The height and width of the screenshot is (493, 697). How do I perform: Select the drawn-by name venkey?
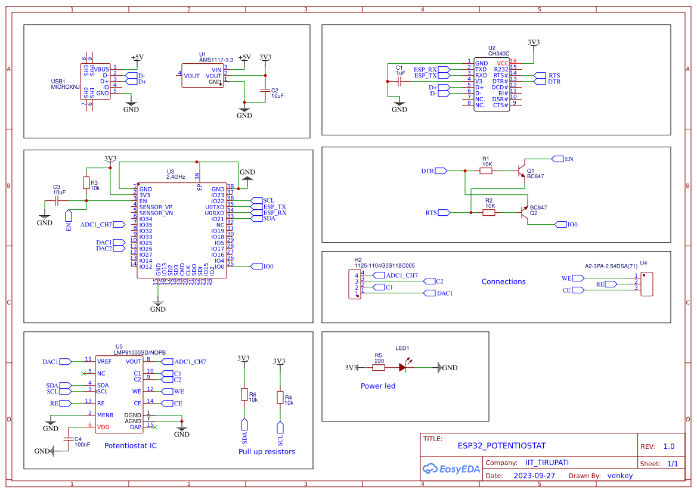620,476
